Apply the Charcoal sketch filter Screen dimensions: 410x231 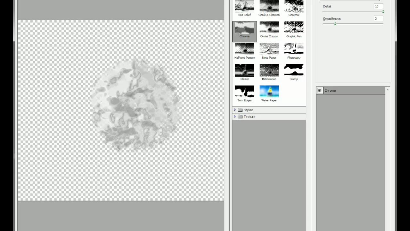[294, 8]
